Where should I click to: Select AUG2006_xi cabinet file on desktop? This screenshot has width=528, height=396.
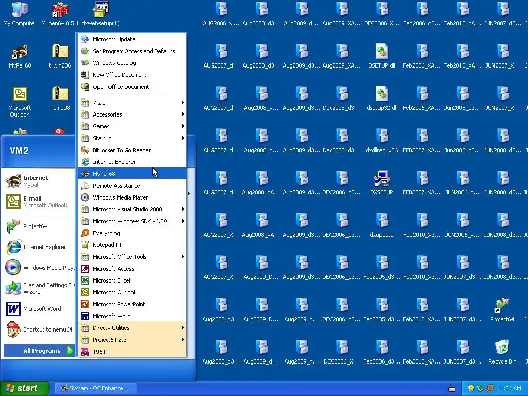pos(221,13)
